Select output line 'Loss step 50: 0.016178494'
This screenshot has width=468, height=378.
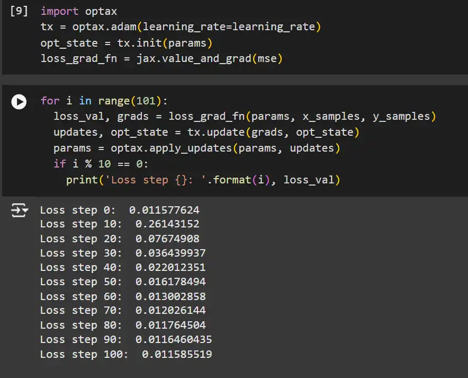123,282
